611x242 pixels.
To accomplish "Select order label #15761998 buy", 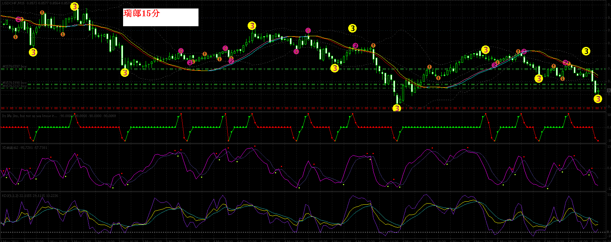I will [x=14, y=83].
